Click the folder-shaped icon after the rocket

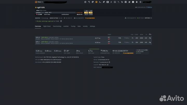tap(108, 2)
